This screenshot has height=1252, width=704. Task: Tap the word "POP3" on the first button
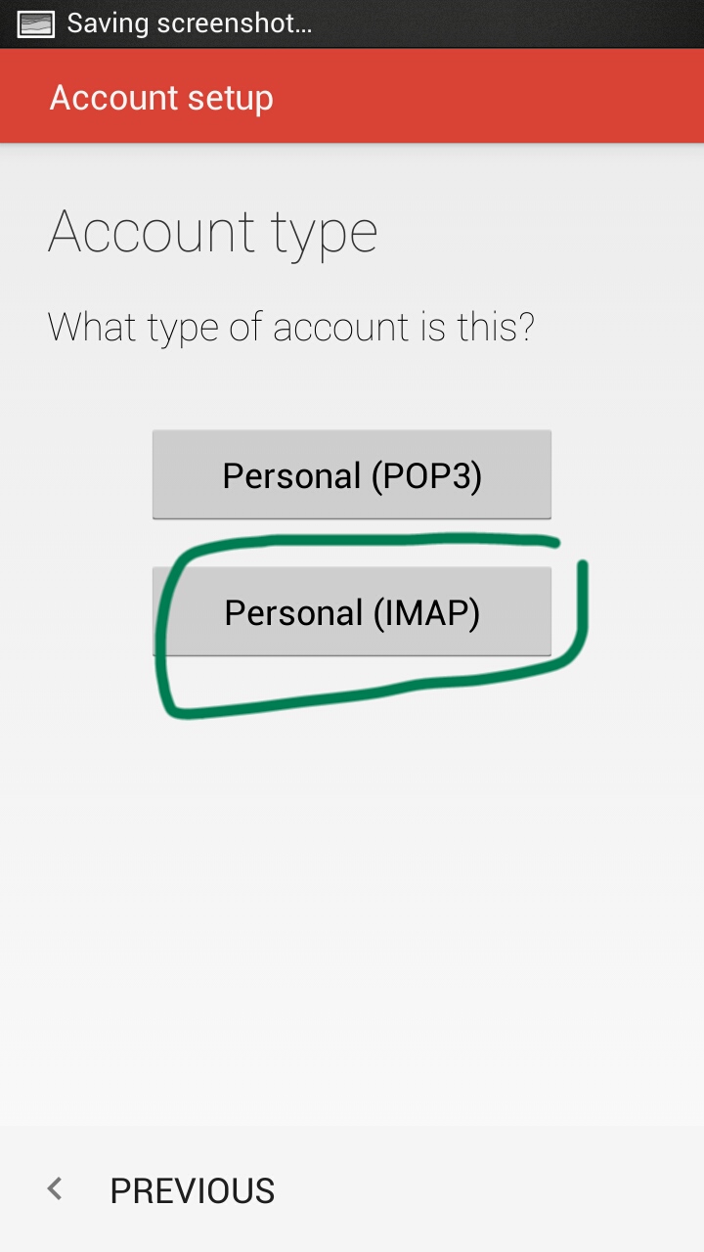click(x=426, y=475)
